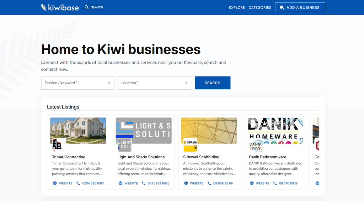
Task: Call 09 869 35 99 number link
Action: [220, 183]
